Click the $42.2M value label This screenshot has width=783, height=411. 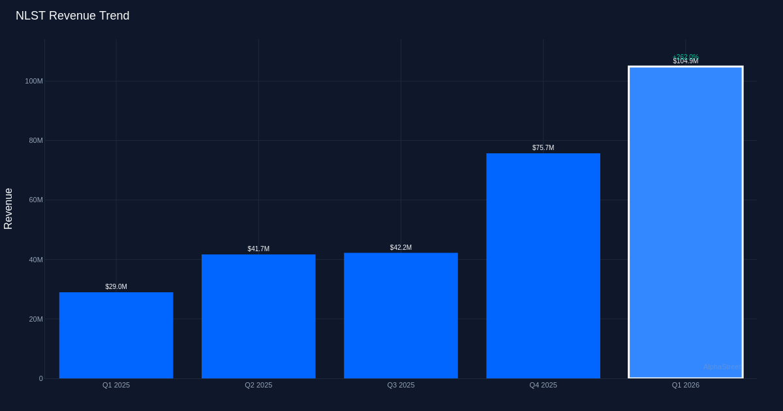pos(401,248)
